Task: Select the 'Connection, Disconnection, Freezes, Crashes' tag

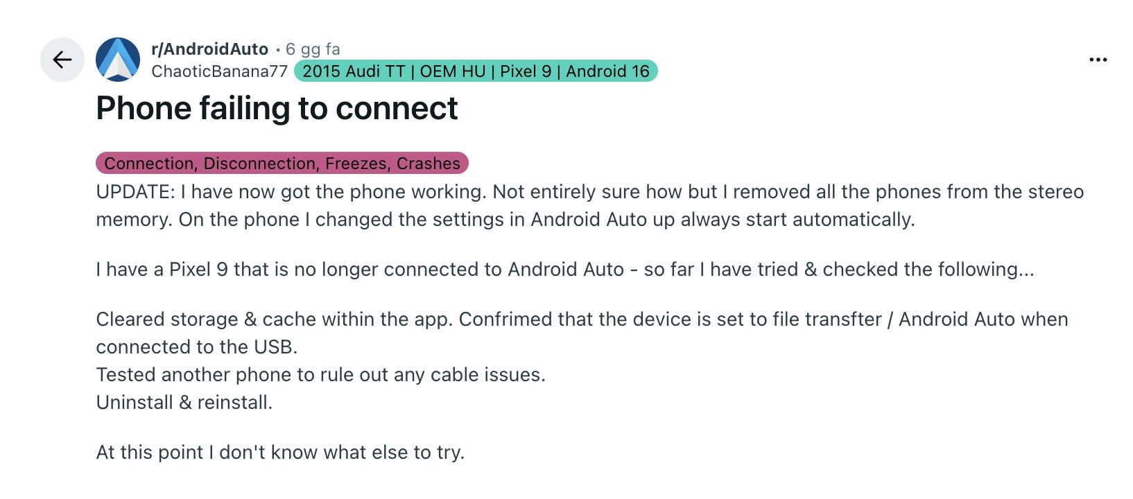Action: point(284,164)
